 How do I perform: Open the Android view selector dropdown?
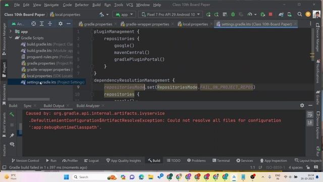coord(18,24)
